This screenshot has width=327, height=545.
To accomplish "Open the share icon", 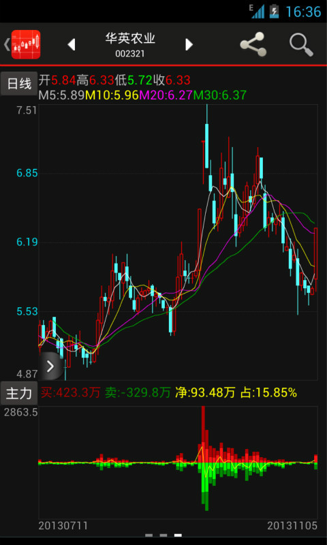I will (253, 44).
